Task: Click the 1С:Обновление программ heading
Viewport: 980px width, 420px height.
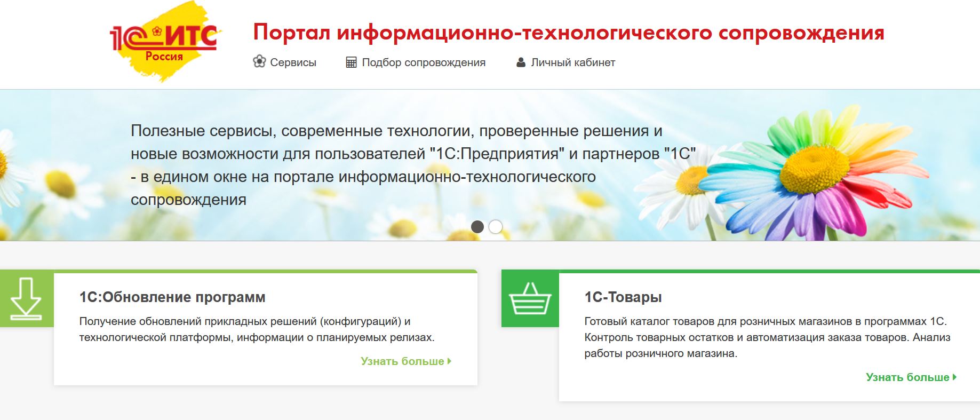Action: click(x=172, y=297)
